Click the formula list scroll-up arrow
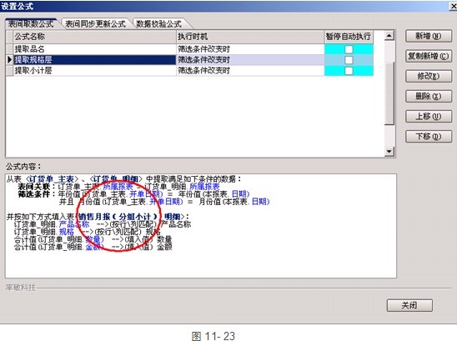Image resolution: width=457 pixels, height=341 pixels. 389,36
